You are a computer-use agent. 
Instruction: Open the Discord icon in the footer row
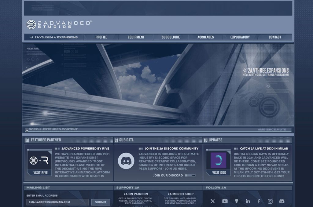pyautogui.click(x=282, y=201)
